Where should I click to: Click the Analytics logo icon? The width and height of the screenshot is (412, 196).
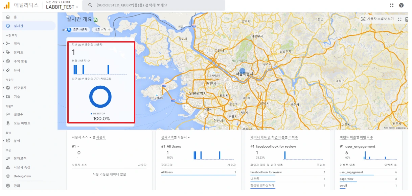click(7, 5)
